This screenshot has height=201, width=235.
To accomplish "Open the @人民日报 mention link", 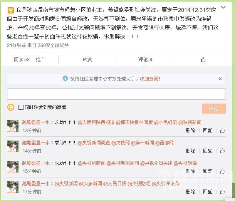I will tap(114, 184).
